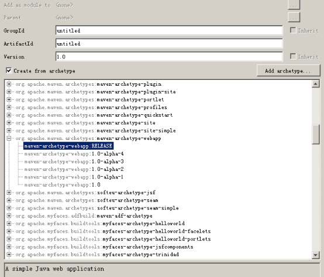Toggle Inherit checkbox beside GroupId

293,30
